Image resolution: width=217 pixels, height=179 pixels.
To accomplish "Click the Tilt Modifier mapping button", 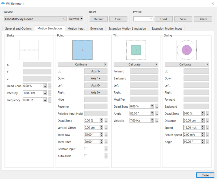I will [x=144, y=100].
